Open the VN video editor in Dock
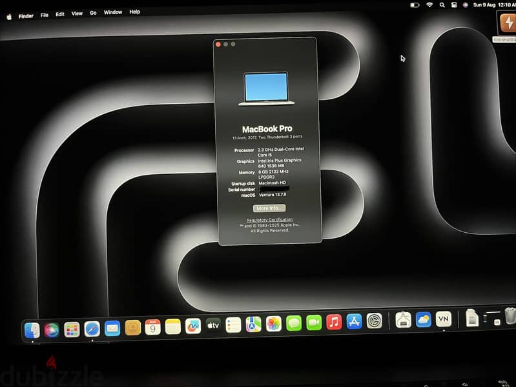Viewport: 516px width, 387px height. coord(443,319)
